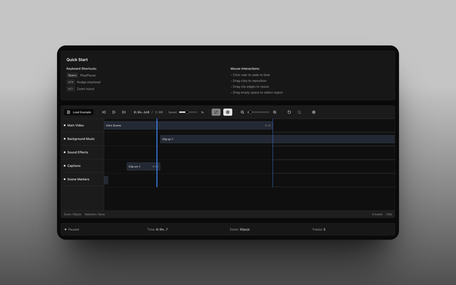Image resolution: width=456 pixels, height=285 pixels.
Task: Click the 1x speed value
Action: [202, 112]
